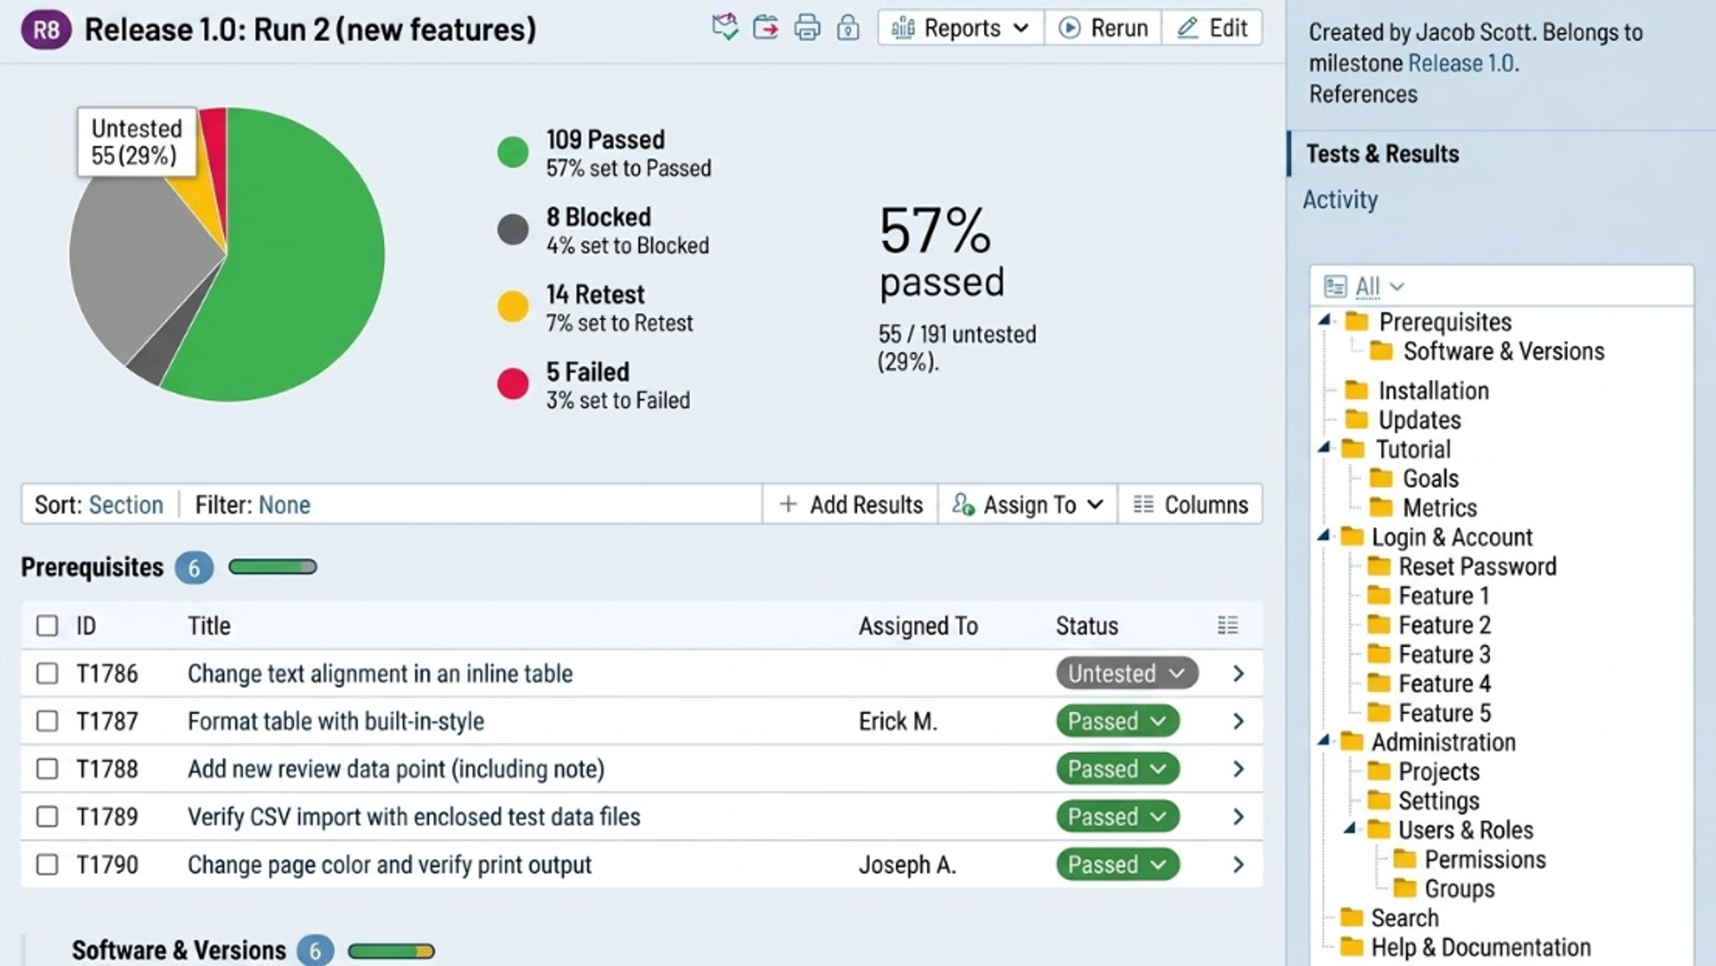
Task: Click the Search folder icon
Action: pos(1352,917)
